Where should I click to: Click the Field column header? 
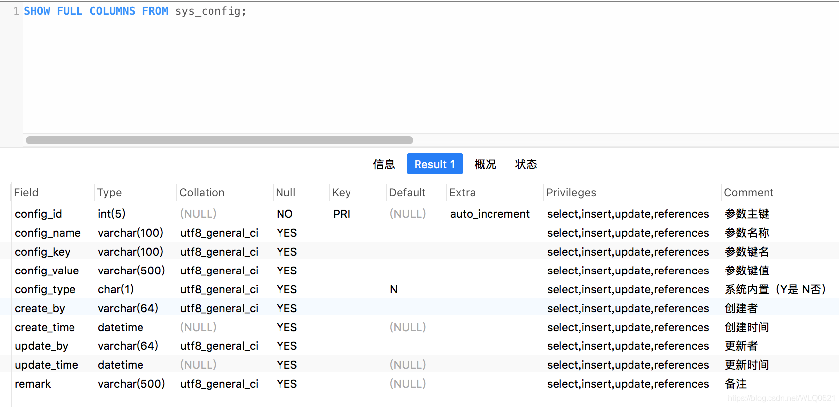pyautogui.click(x=26, y=192)
